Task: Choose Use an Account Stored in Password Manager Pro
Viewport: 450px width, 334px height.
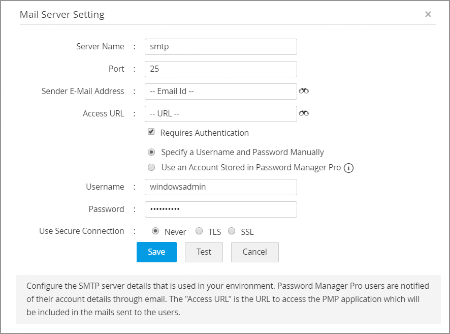Action: click(151, 167)
